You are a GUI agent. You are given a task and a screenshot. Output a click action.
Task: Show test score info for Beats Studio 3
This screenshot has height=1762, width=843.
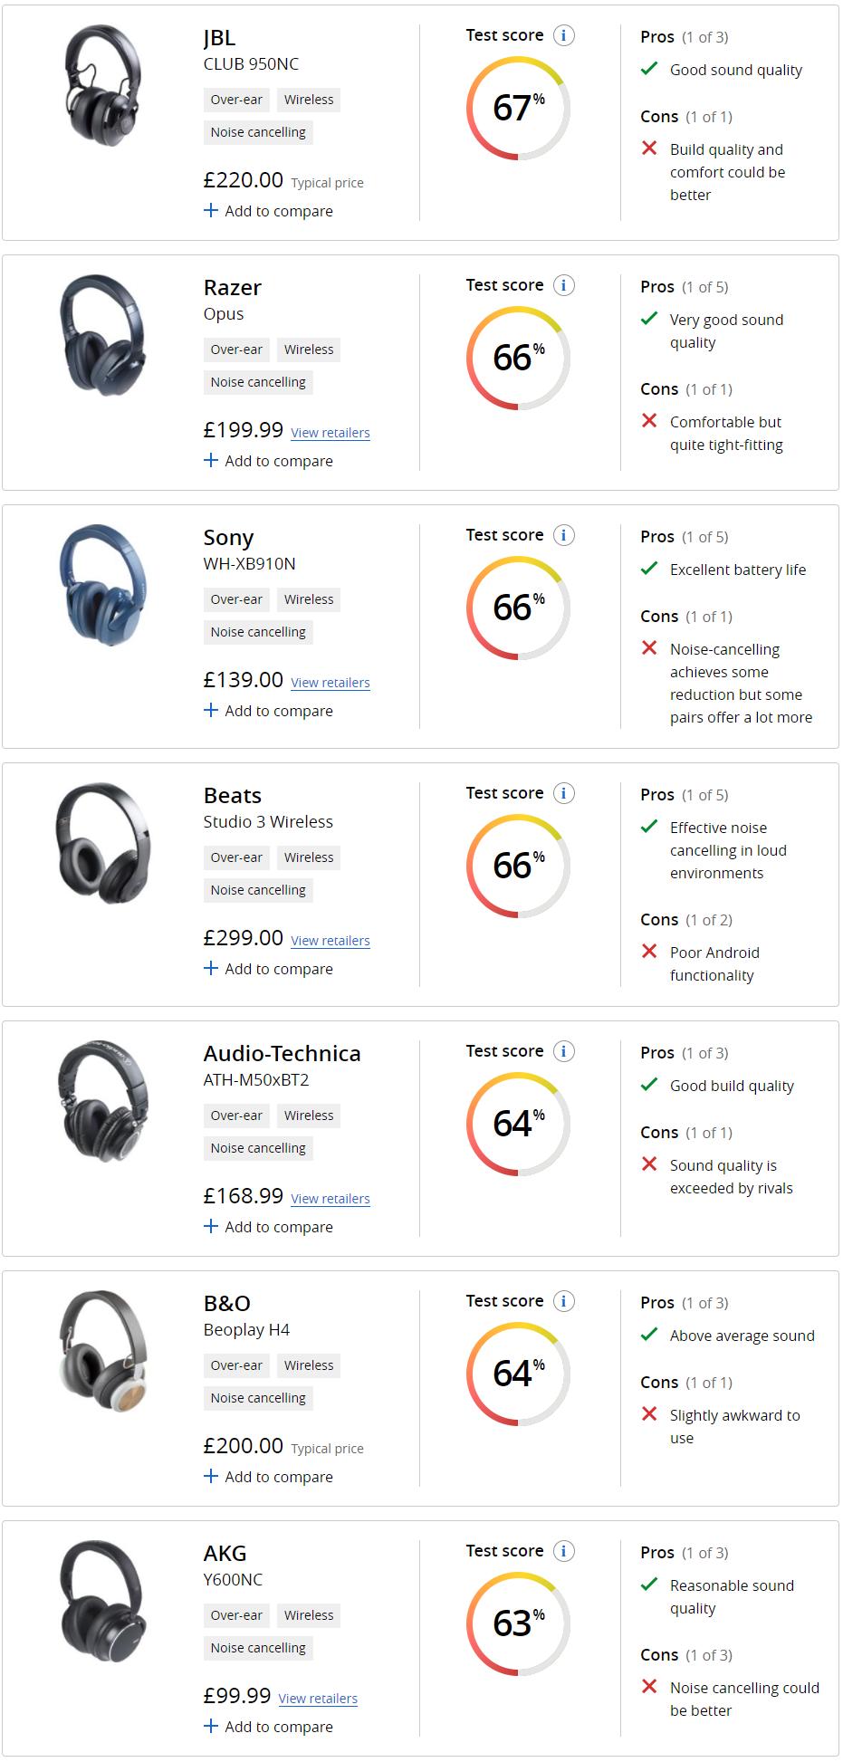point(563,794)
